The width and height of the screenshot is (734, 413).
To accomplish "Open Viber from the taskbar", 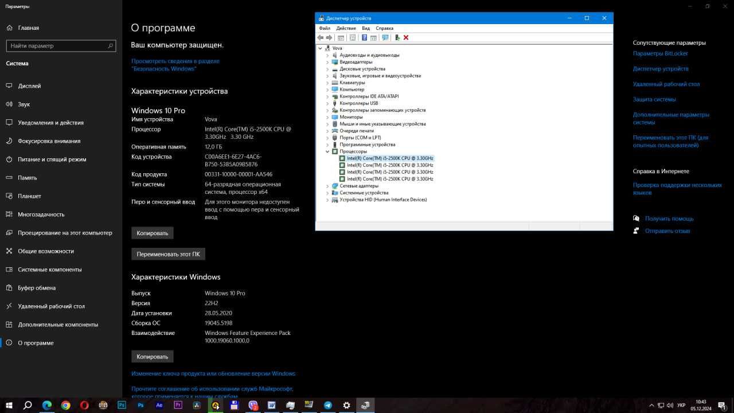I will pos(253,405).
